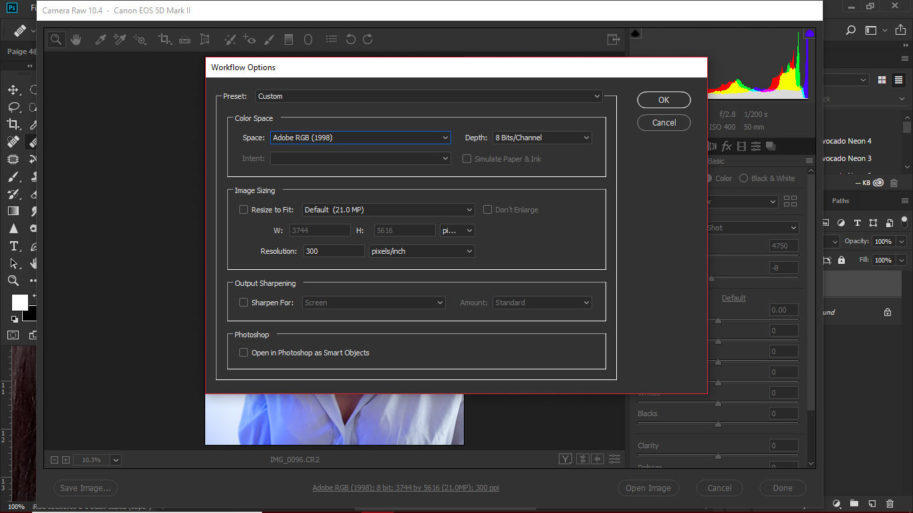Click the Clarity slider handle
The image size is (913, 513).
tap(718, 456)
